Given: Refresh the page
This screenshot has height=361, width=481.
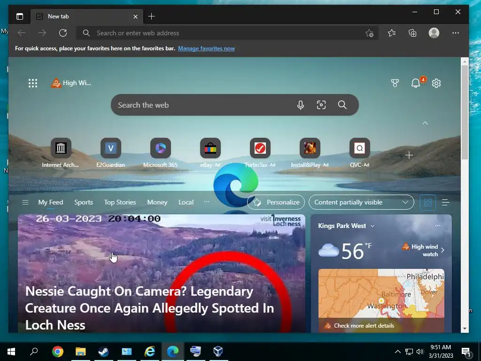Looking at the screenshot, I should (63, 33).
